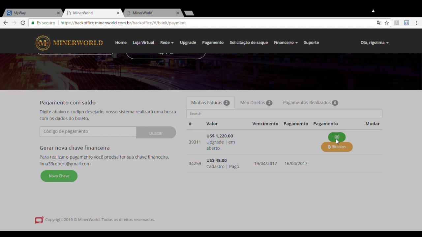Click the Código de pagamento input
The height and width of the screenshot is (237, 422).
pyautogui.click(x=88, y=131)
